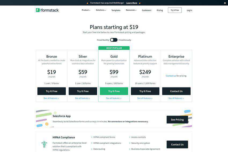Click the green Gold Try It Free button
This screenshot has width=228, height=152.
114,91
